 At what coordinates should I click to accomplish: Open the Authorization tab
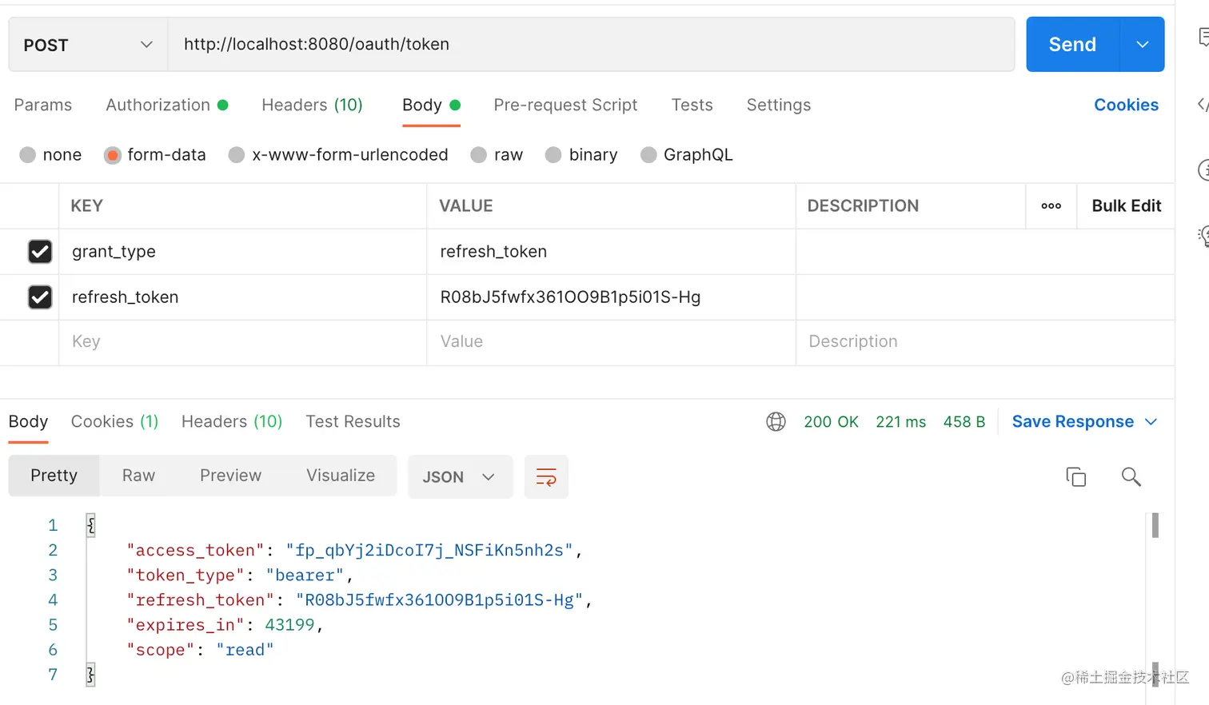[167, 106]
